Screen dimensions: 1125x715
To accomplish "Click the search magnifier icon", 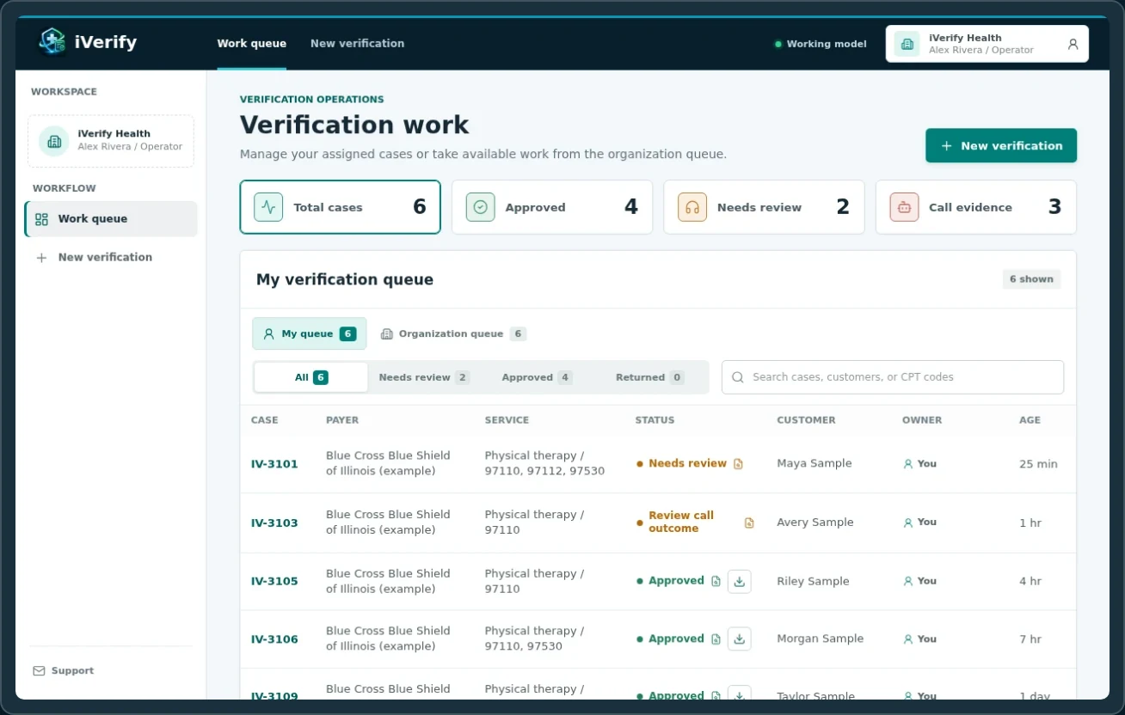I will coord(738,377).
